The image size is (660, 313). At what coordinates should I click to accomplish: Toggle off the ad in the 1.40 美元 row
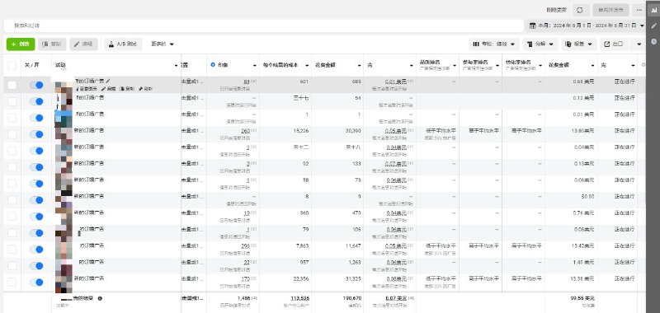pos(36,266)
